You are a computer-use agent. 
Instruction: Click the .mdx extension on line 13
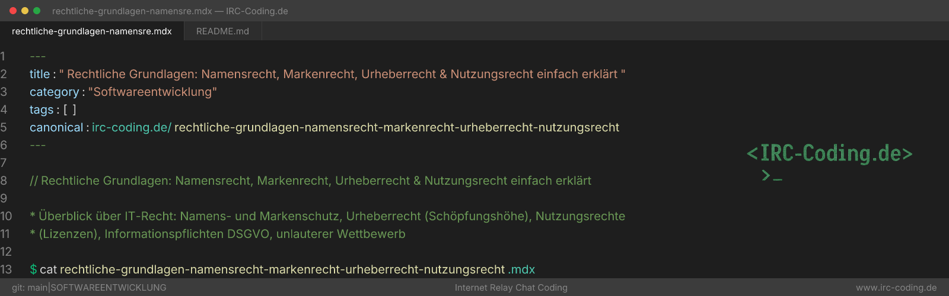coord(521,269)
